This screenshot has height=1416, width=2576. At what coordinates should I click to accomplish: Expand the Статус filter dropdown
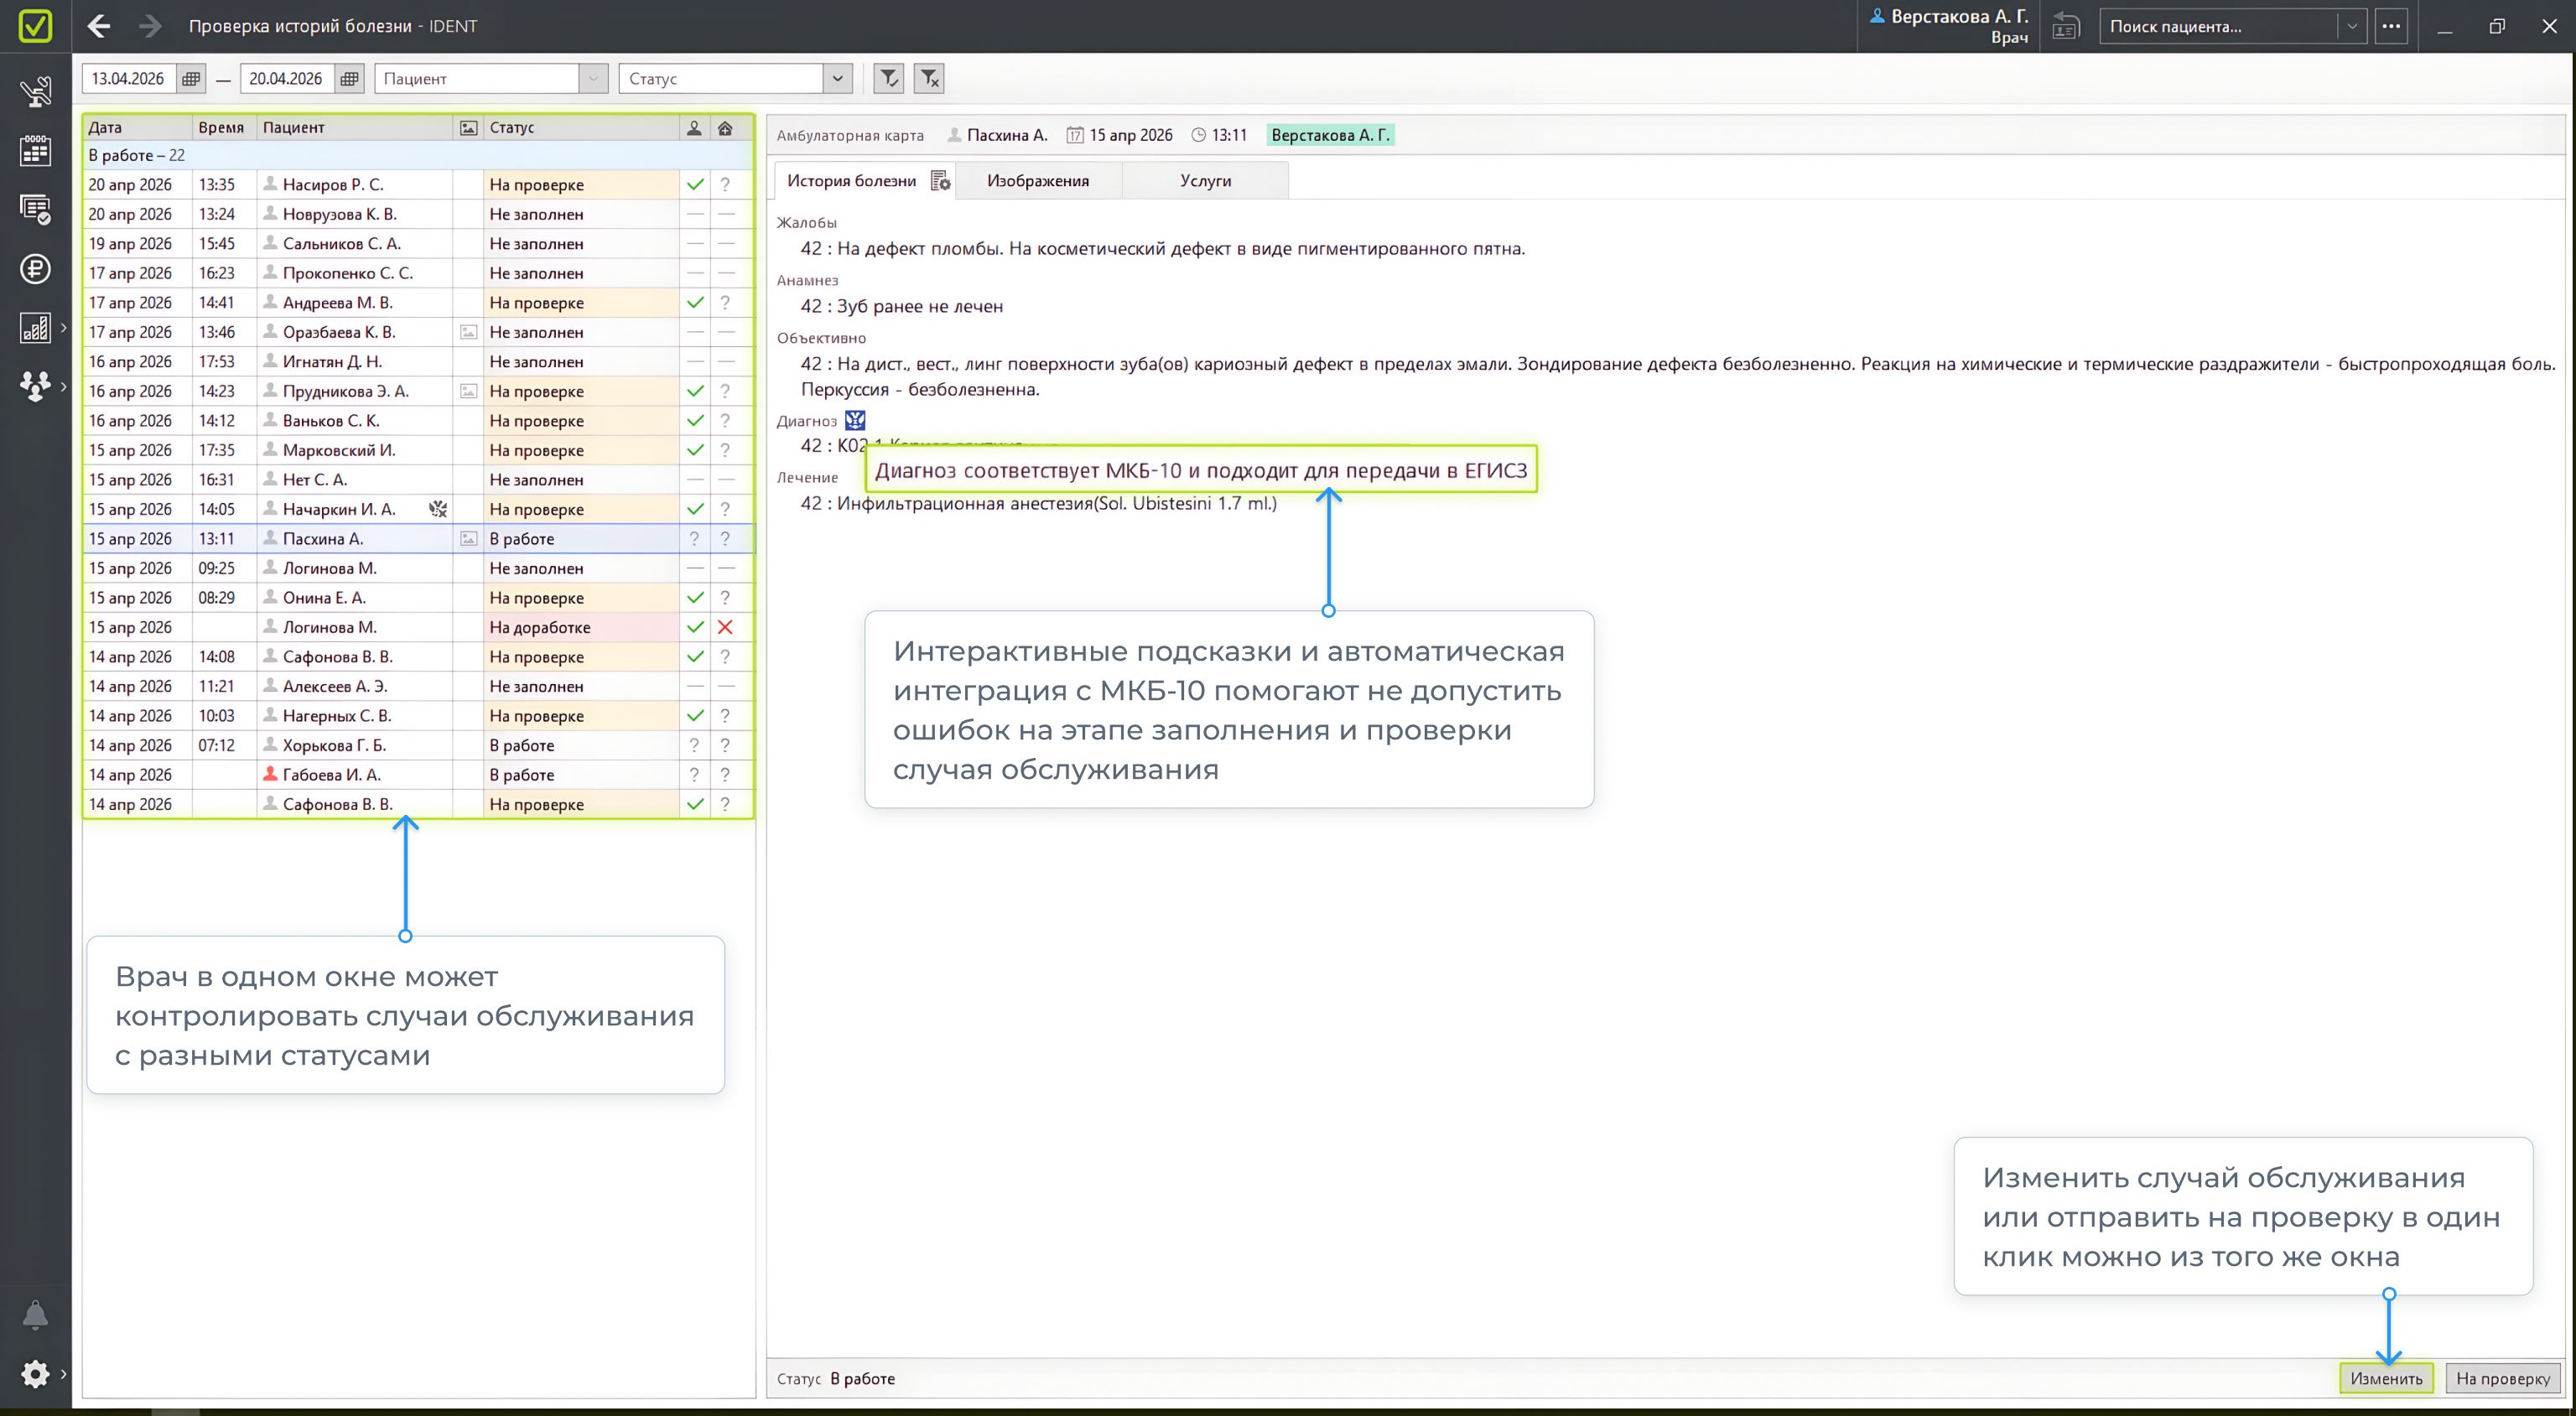[x=837, y=78]
